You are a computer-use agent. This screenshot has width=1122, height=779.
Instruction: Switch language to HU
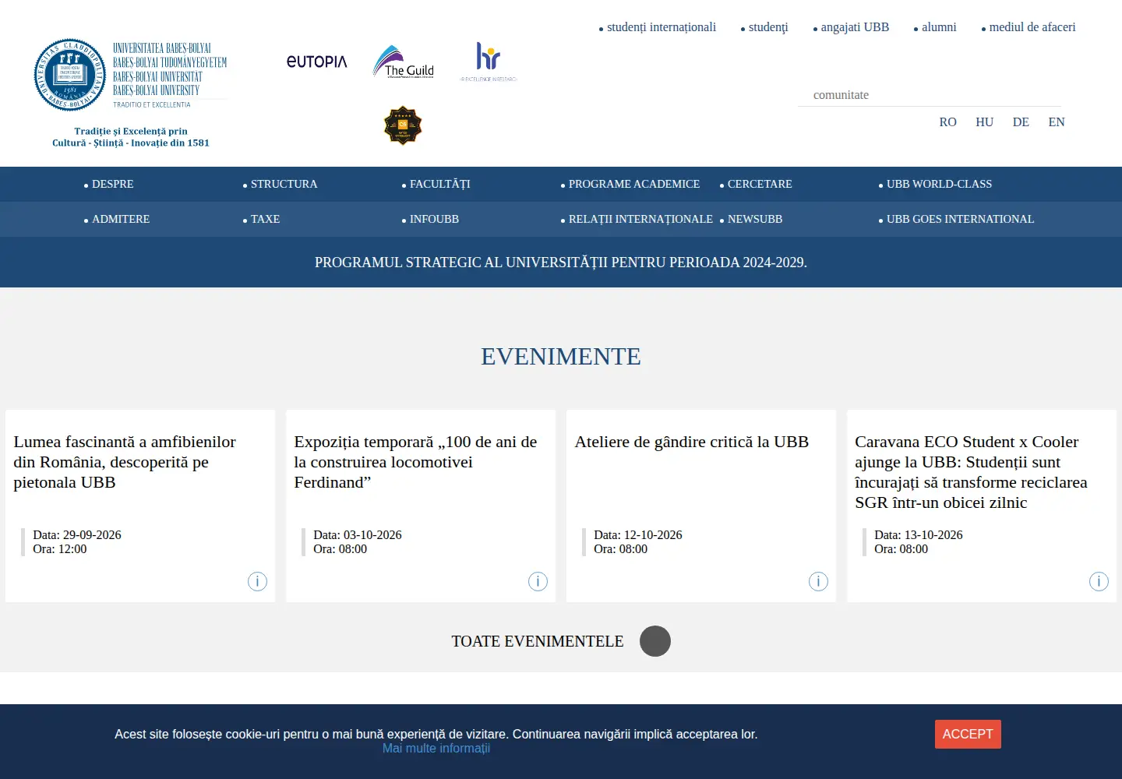pos(984,122)
